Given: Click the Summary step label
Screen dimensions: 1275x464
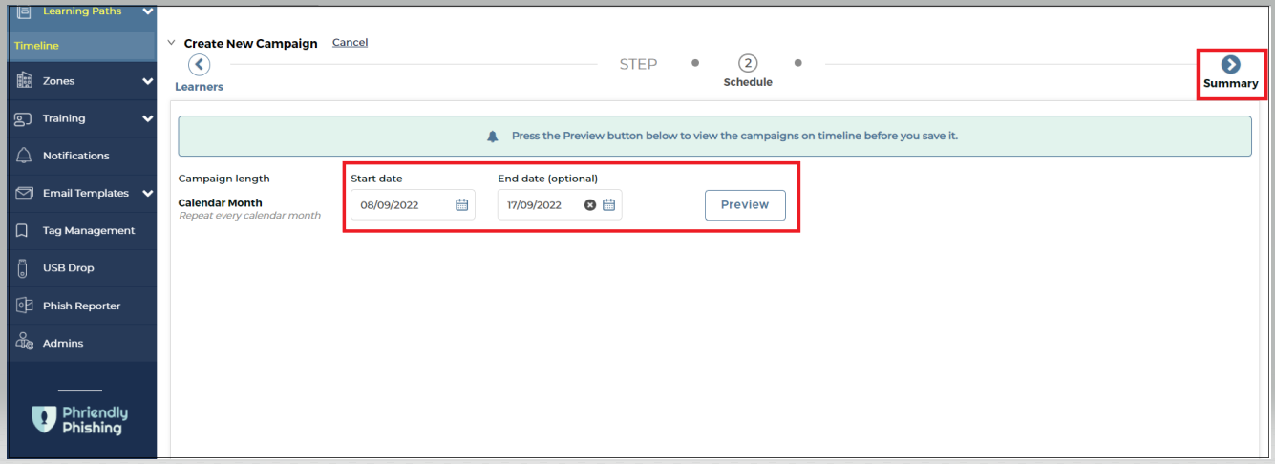Looking at the screenshot, I should tap(1231, 84).
